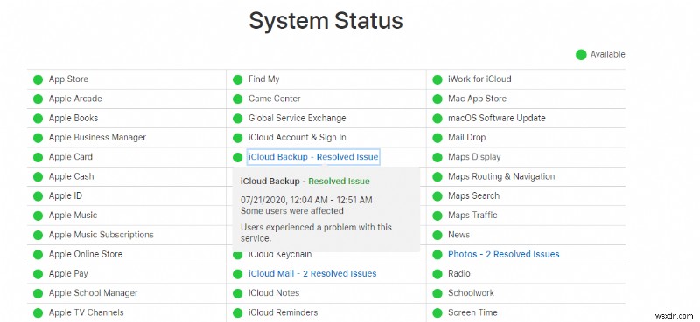Select the News service name

pyautogui.click(x=458, y=235)
